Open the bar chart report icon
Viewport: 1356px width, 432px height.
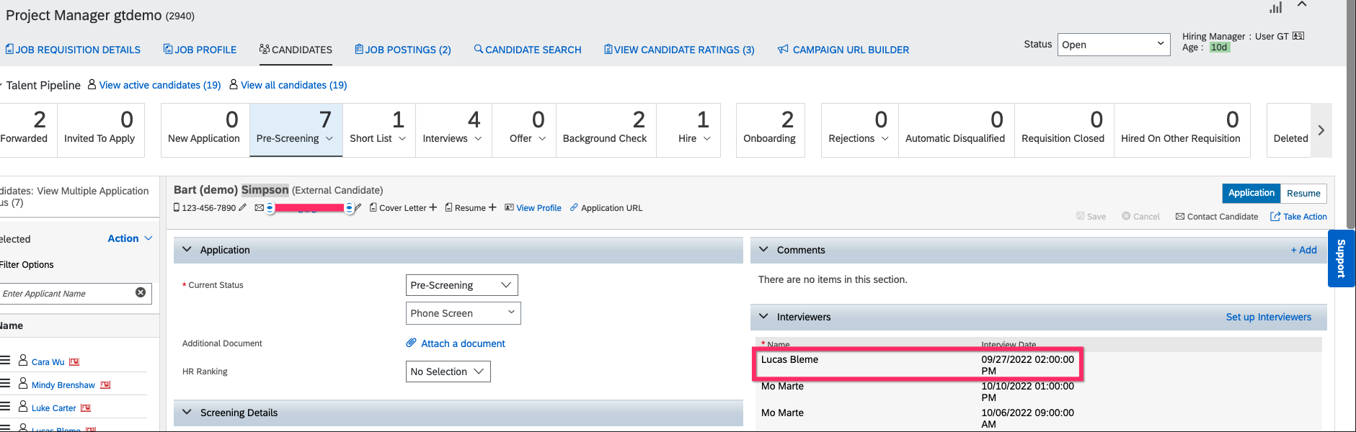pos(1276,8)
